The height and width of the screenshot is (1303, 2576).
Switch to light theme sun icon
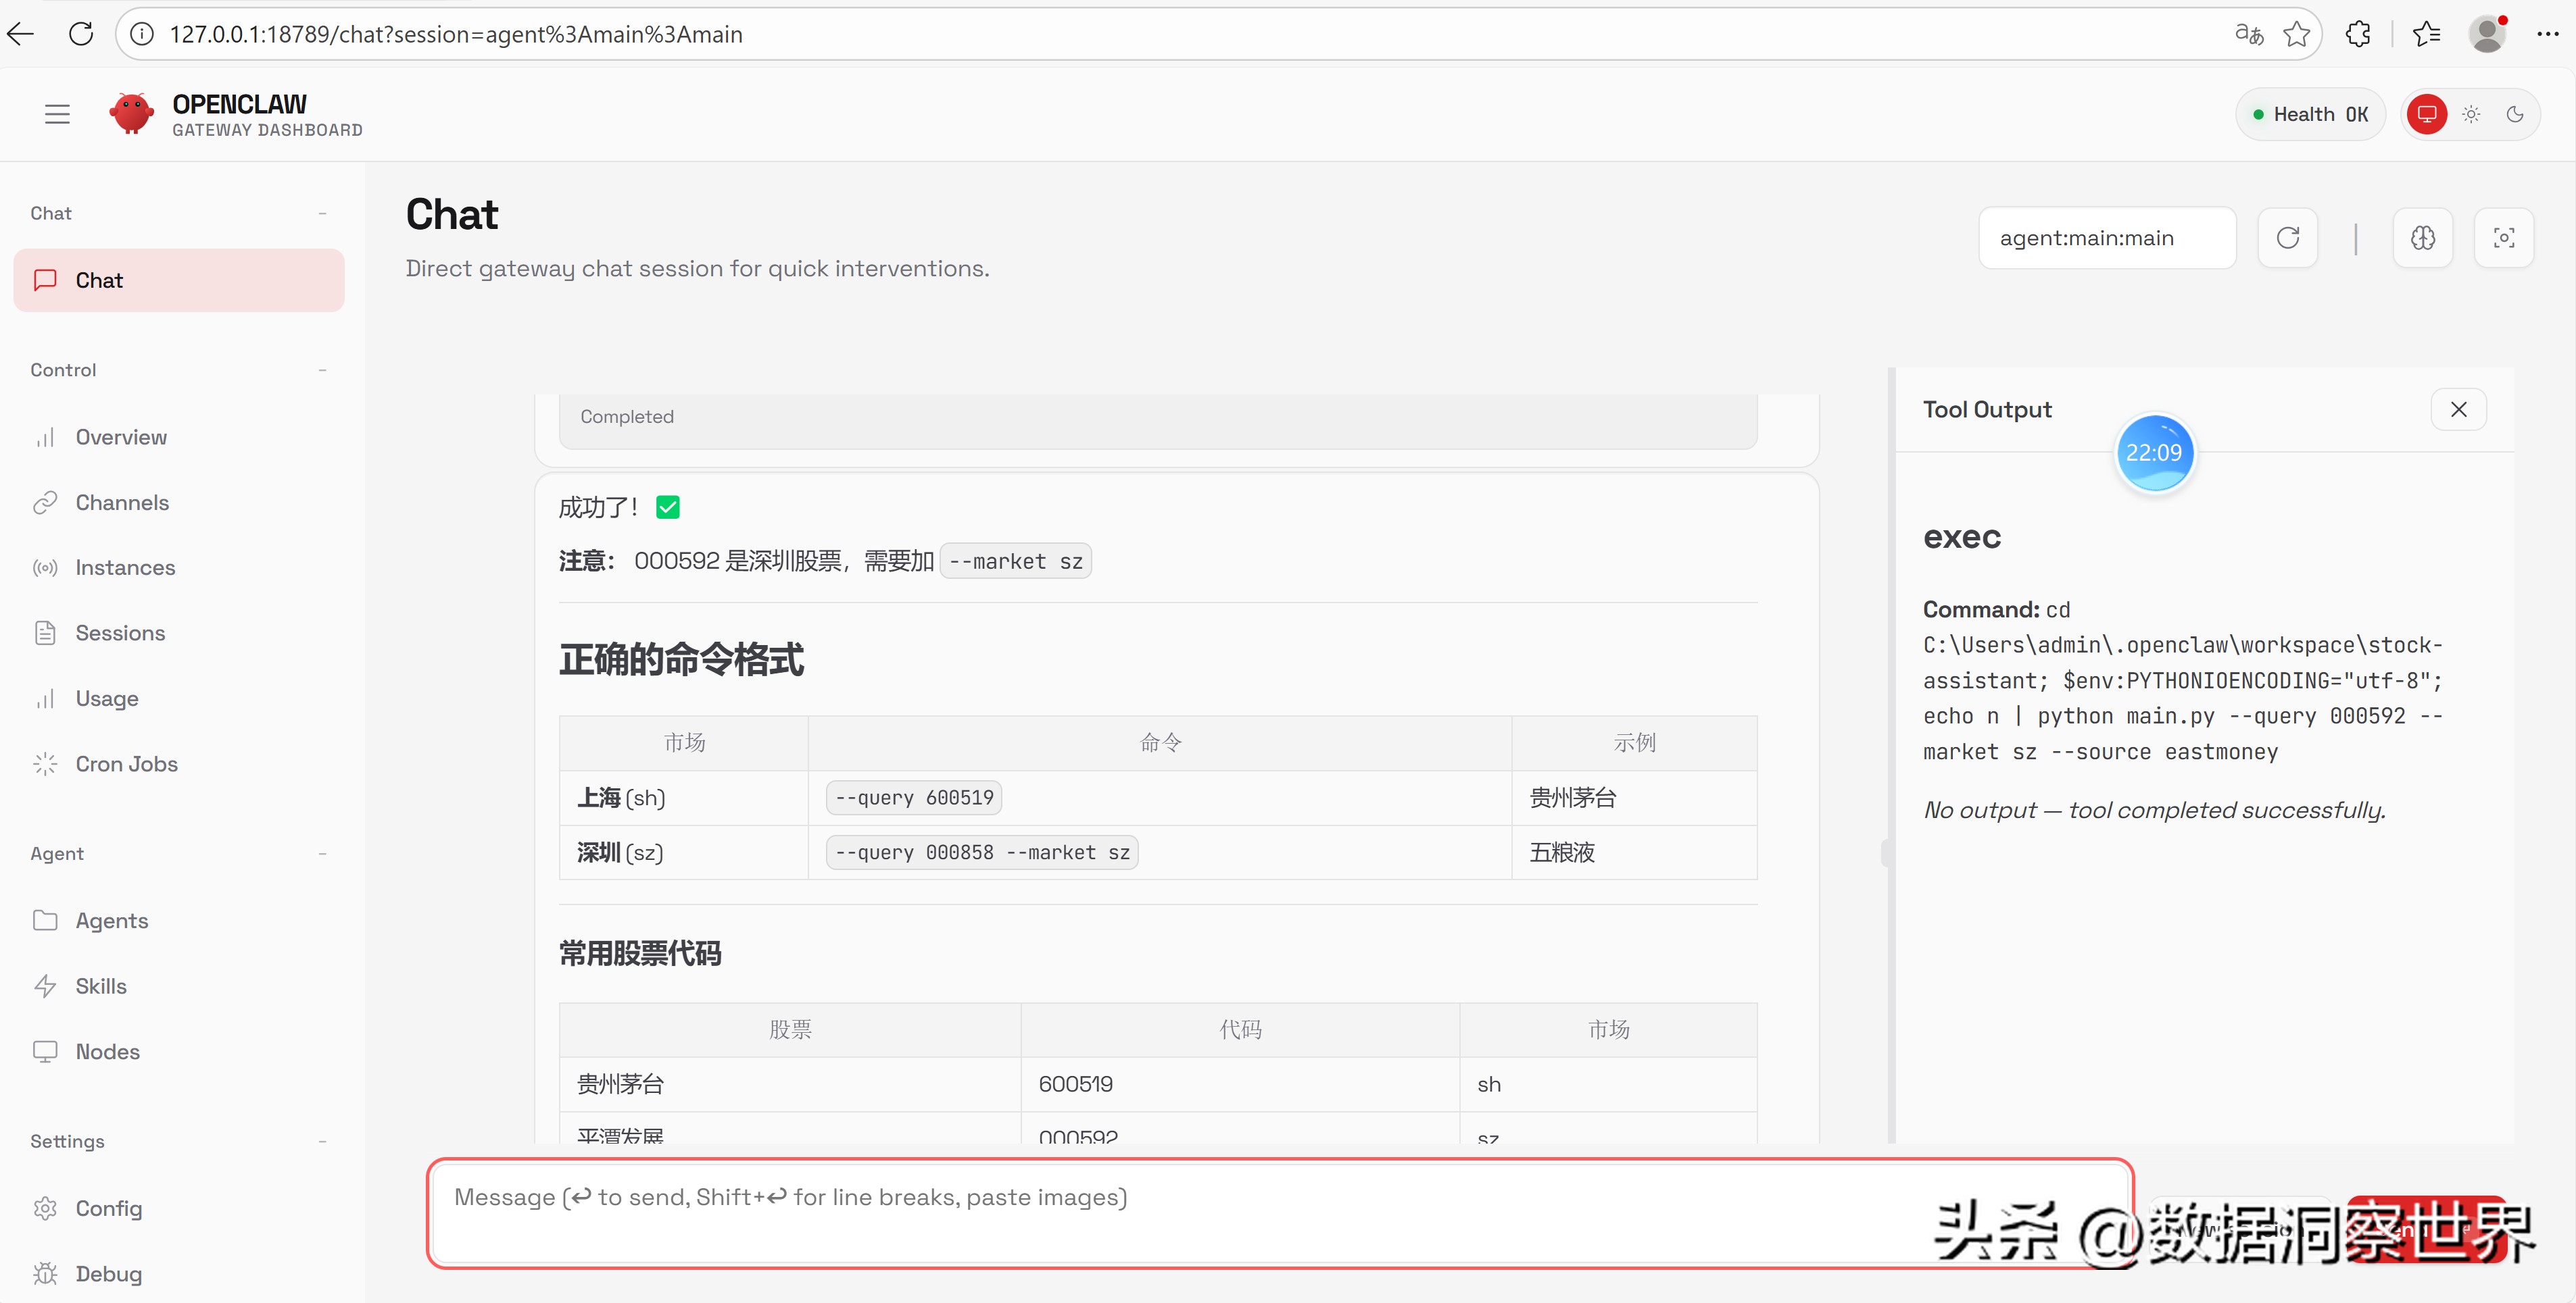pos(2471,114)
